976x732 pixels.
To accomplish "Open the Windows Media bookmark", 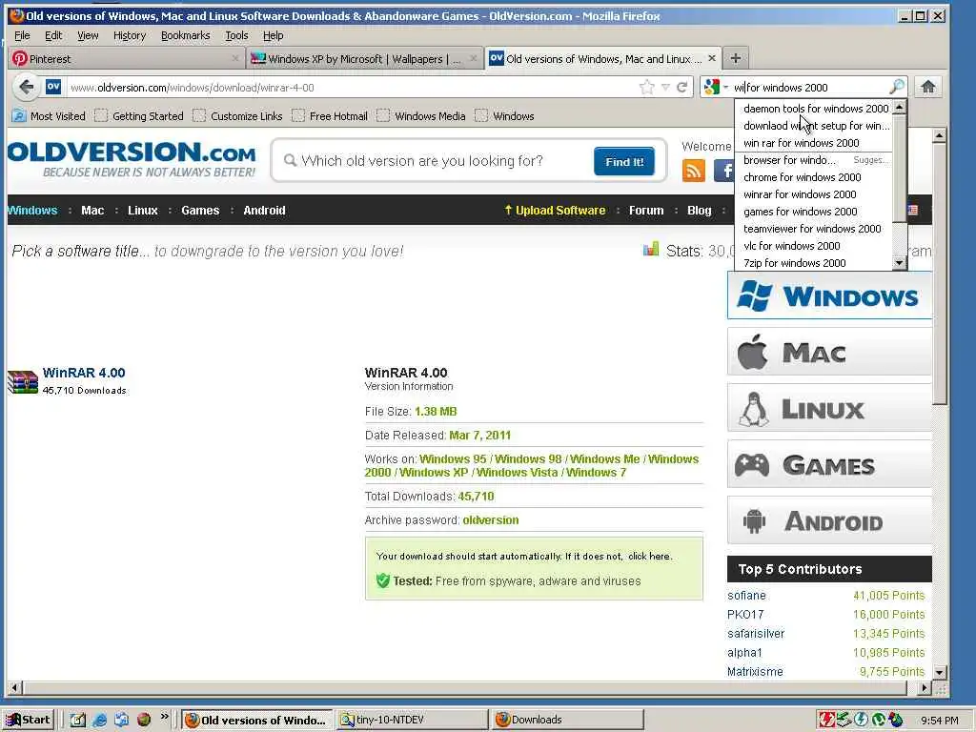I will coord(421,115).
